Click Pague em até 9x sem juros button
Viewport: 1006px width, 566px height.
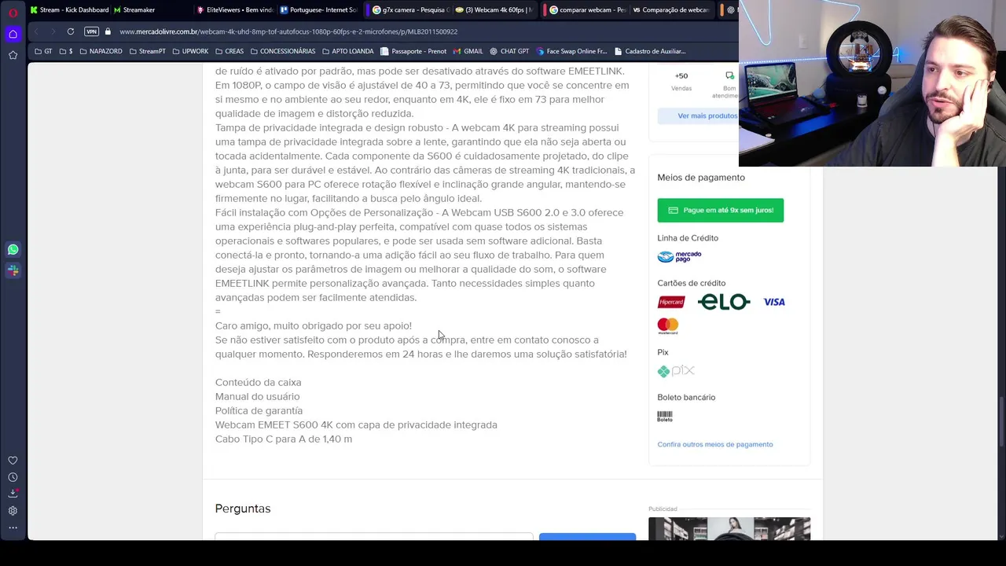coord(720,210)
